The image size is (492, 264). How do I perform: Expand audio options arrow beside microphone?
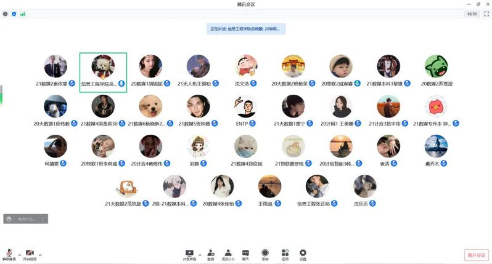[x=18, y=254]
